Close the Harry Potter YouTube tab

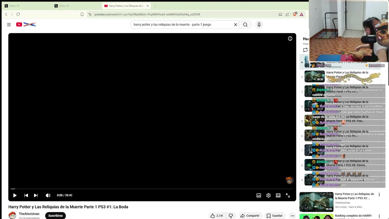(148, 6)
